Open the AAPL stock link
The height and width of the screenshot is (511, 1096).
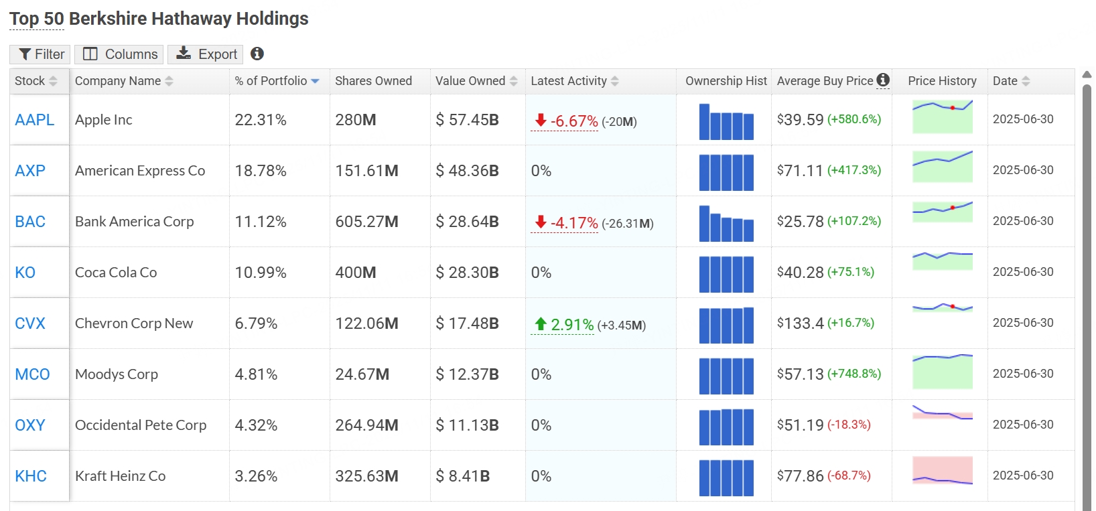point(35,120)
